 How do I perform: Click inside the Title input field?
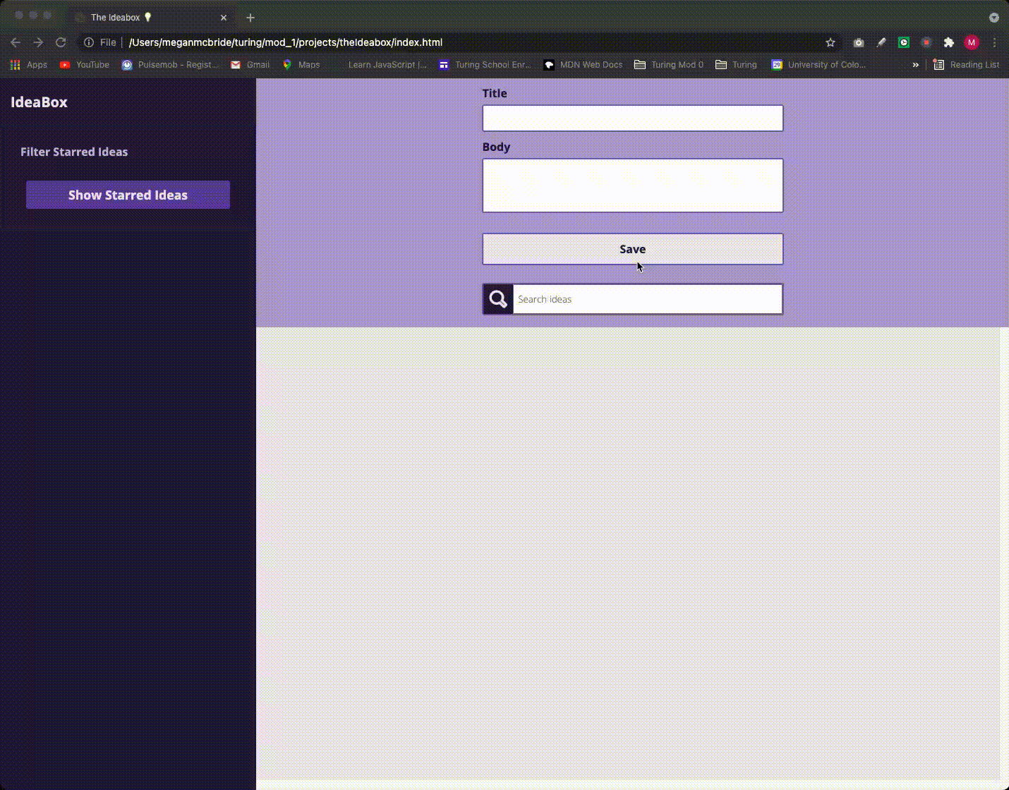(632, 118)
